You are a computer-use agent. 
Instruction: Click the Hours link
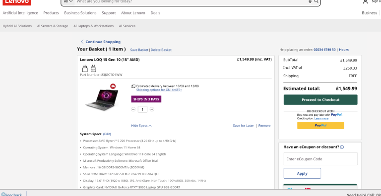coord(344,49)
